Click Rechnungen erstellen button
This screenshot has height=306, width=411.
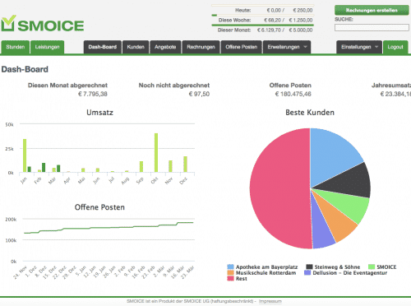[372, 10]
